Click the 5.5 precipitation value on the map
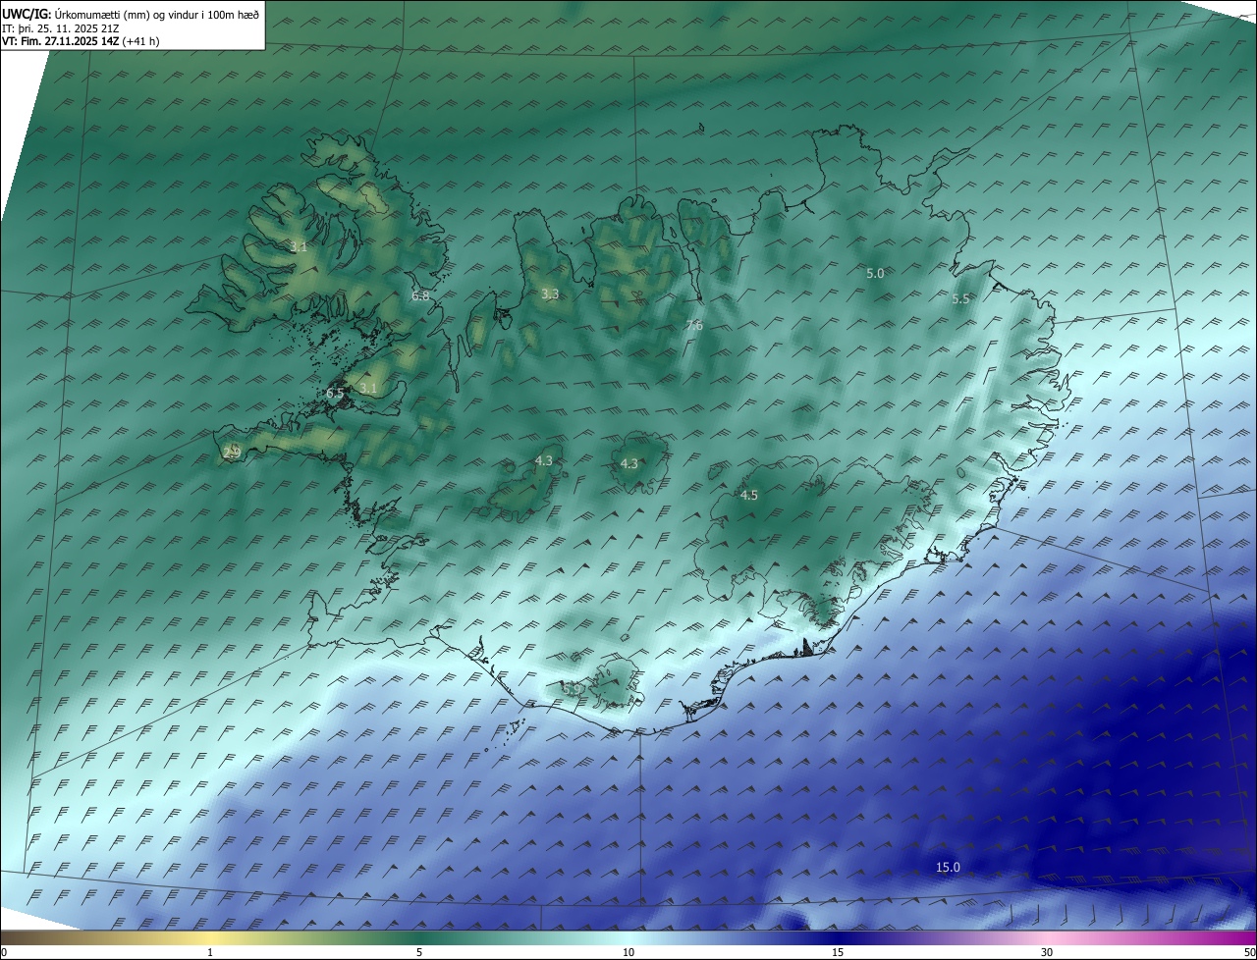Screen dimensions: 1257x960 [x=961, y=299]
